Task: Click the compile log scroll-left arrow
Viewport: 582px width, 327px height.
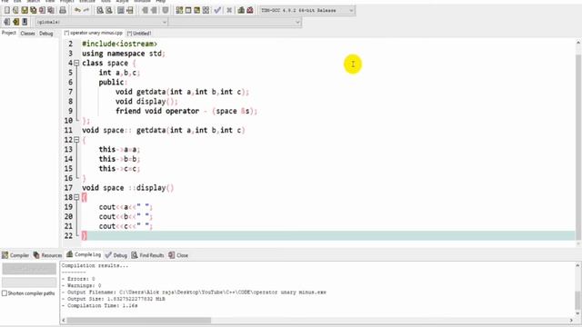Action: click(x=64, y=321)
